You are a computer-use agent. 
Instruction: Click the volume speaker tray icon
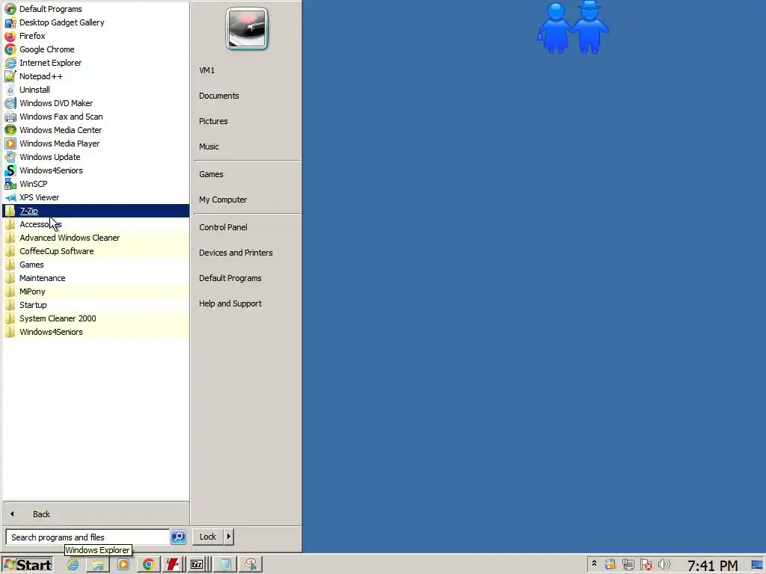[x=664, y=565]
